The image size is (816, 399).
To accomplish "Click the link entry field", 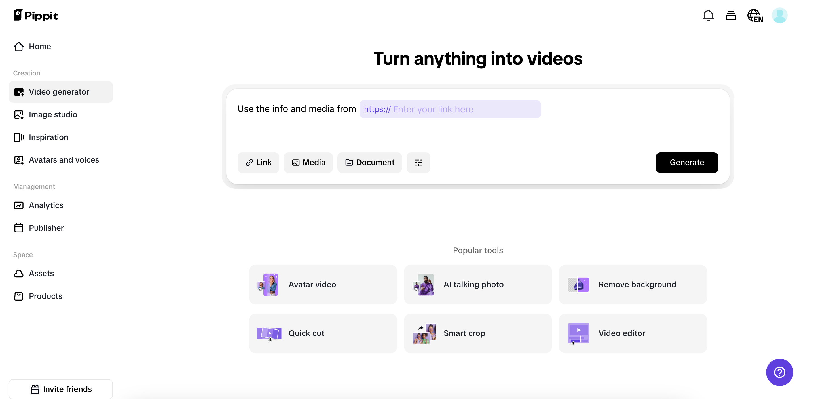I will pyautogui.click(x=450, y=109).
